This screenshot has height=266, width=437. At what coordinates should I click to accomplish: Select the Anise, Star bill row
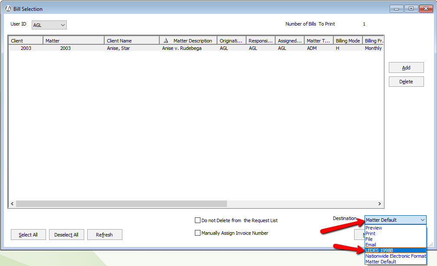(x=196, y=48)
